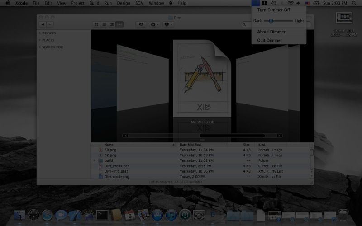Click the battery status icon
Image resolution: width=362 pixels, height=226 pixels.
pyautogui.click(x=316, y=3)
